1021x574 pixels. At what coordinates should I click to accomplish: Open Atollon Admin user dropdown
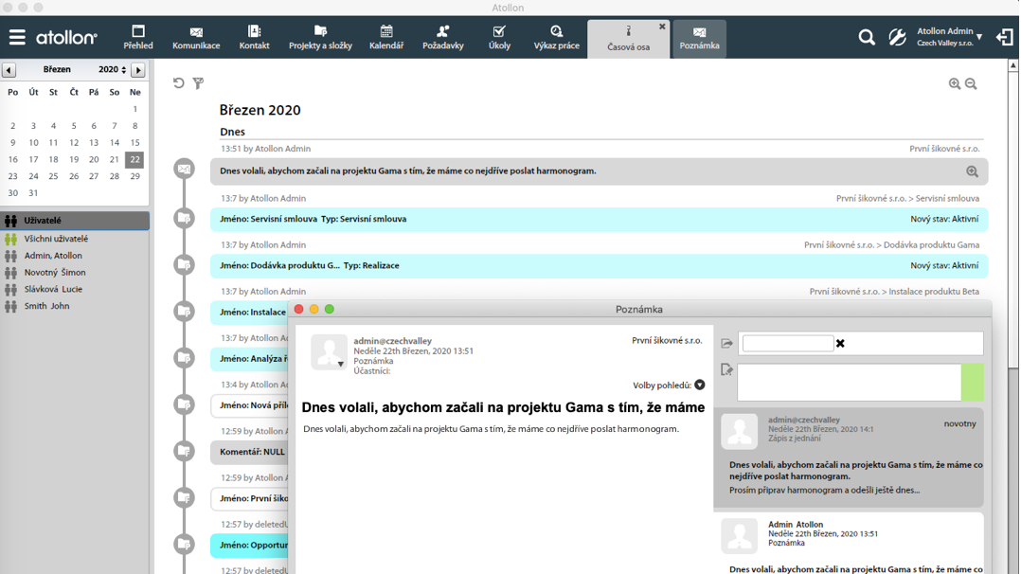(978, 38)
